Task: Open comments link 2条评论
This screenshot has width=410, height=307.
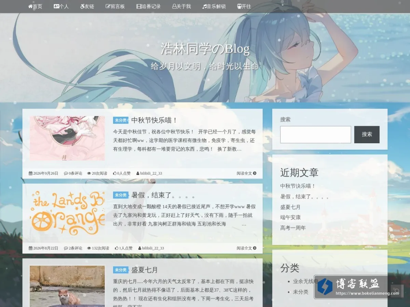Action: pos(76,248)
